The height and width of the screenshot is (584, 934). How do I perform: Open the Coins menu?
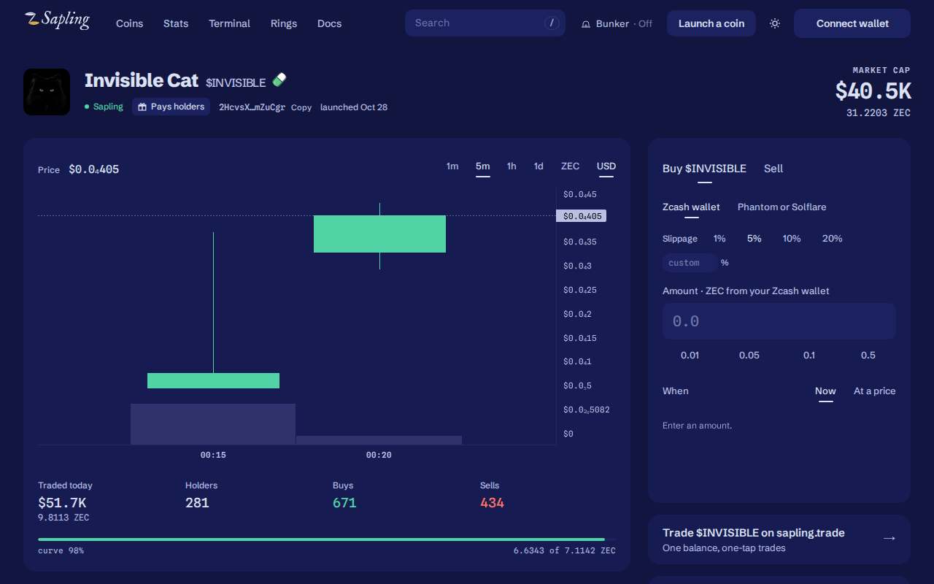(x=129, y=23)
